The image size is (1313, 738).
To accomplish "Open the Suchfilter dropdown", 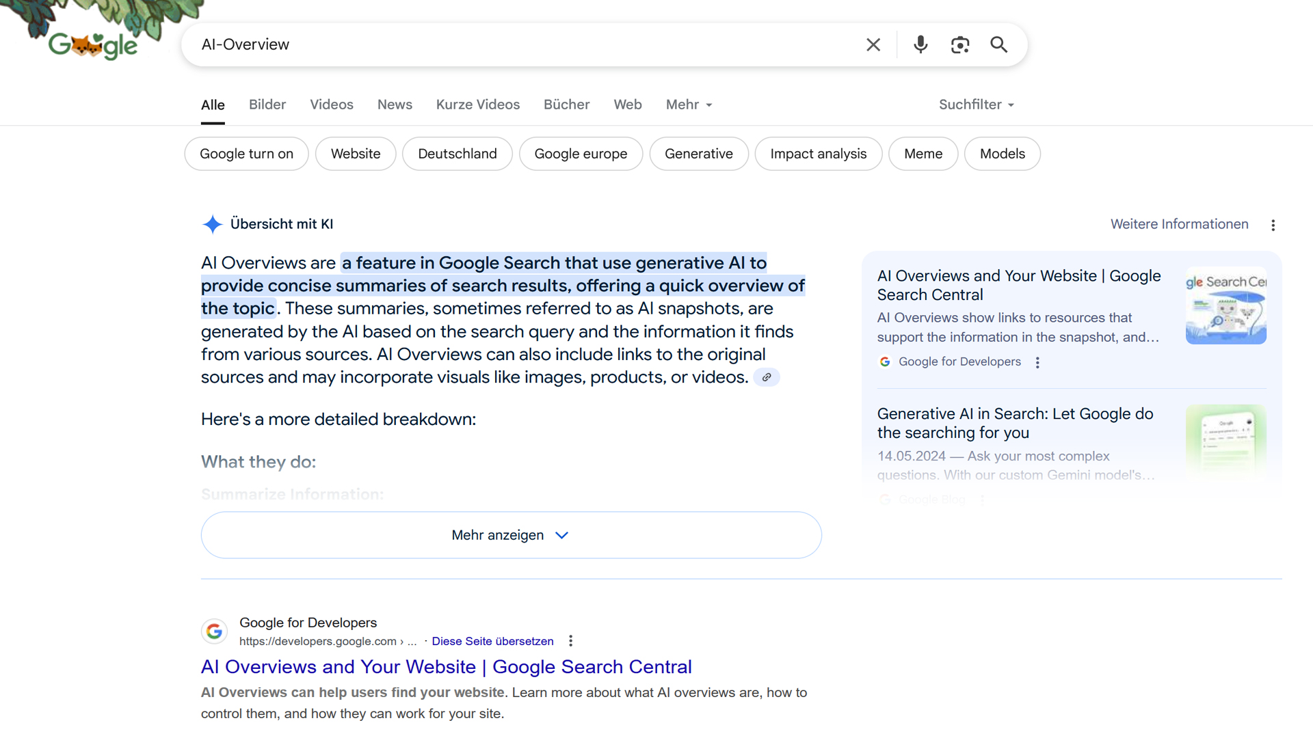I will coord(977,105).
